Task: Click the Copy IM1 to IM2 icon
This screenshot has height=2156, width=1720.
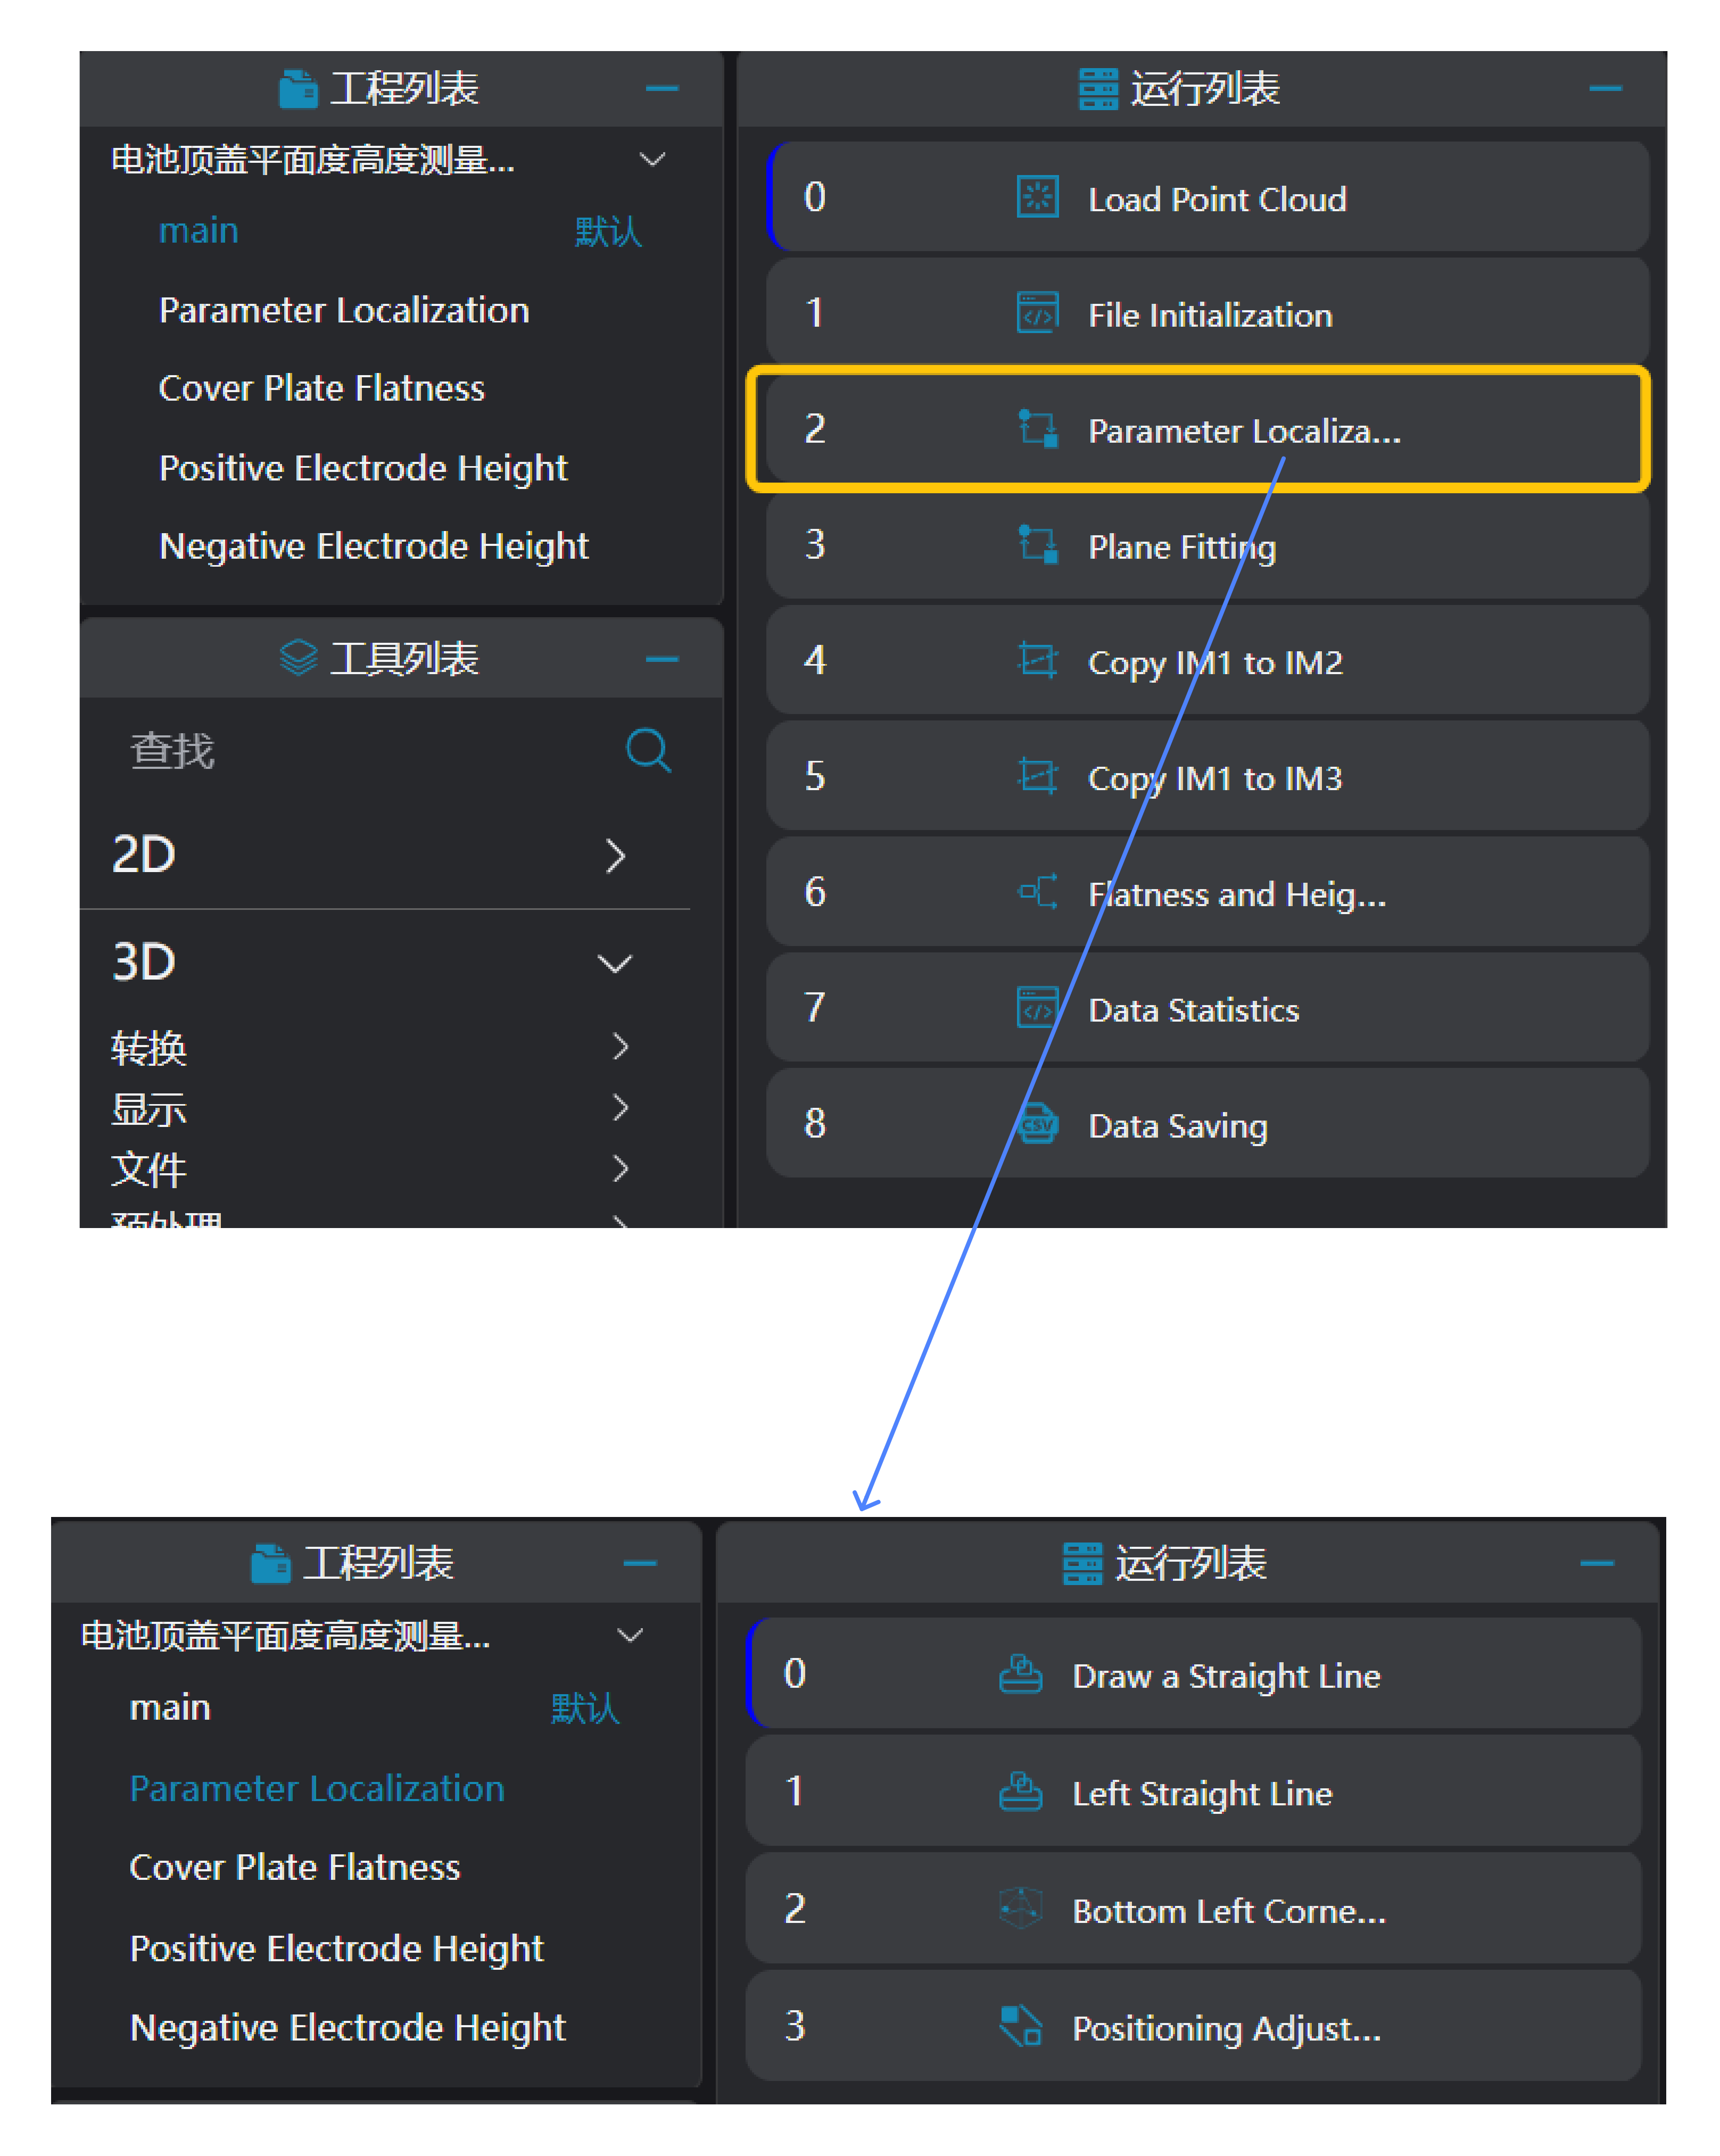Action: click(1037, 661)
